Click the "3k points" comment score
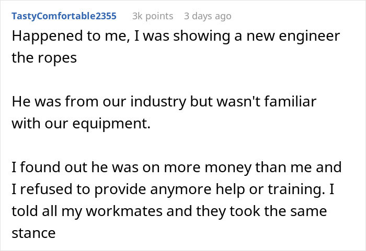 point(153,16)
